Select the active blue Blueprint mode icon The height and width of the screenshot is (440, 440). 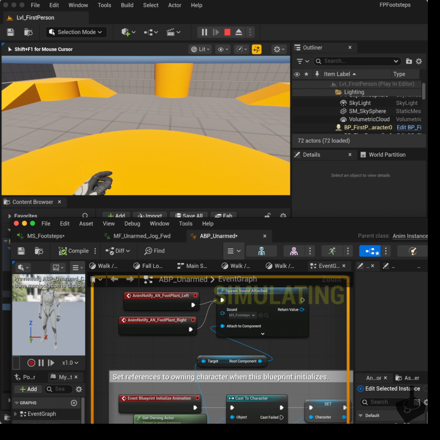(370, 251)
